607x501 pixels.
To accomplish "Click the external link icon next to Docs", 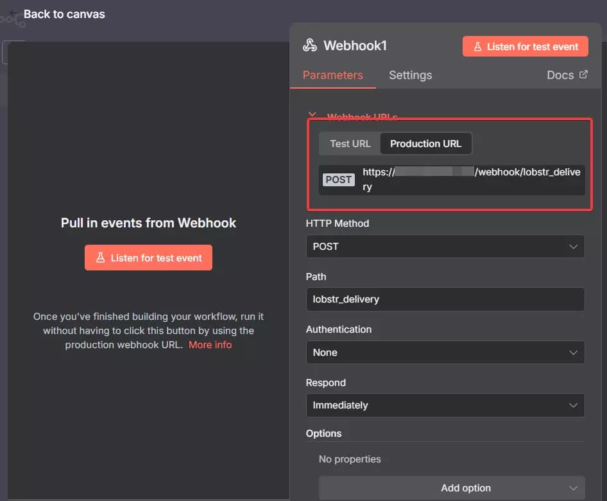I will coord(583,75).
